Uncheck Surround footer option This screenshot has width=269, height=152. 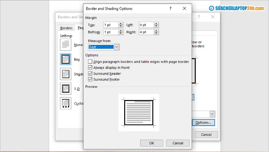click(x=90, y=80)
